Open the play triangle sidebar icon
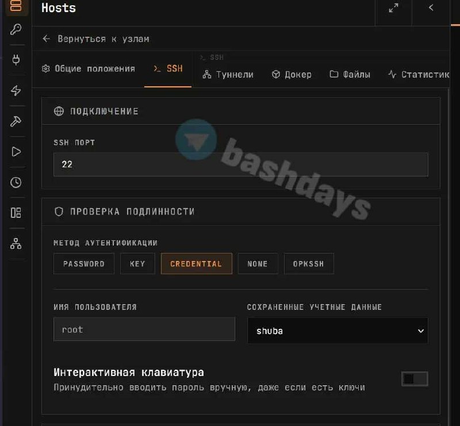Screen dimensions: 460x426 (16, 152)
